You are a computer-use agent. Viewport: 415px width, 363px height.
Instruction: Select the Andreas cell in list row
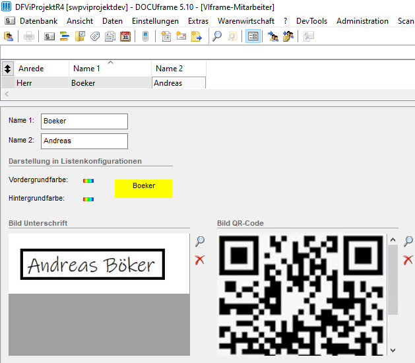click(179, 83)
